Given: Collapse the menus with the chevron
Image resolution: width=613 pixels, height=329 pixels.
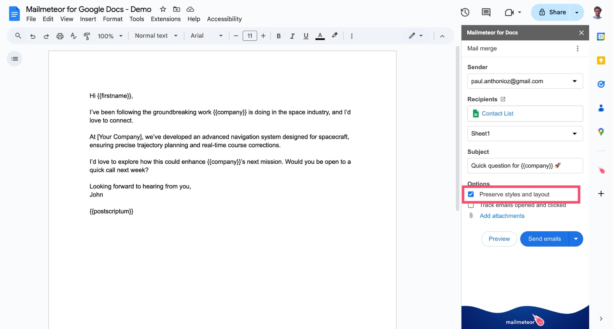Looking at the screenshot, I should [x=442, y=36].
